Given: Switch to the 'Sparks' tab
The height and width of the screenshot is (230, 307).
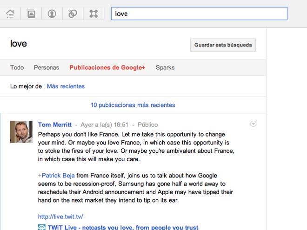Looking at the screenshot, I should tap(165, 67).
